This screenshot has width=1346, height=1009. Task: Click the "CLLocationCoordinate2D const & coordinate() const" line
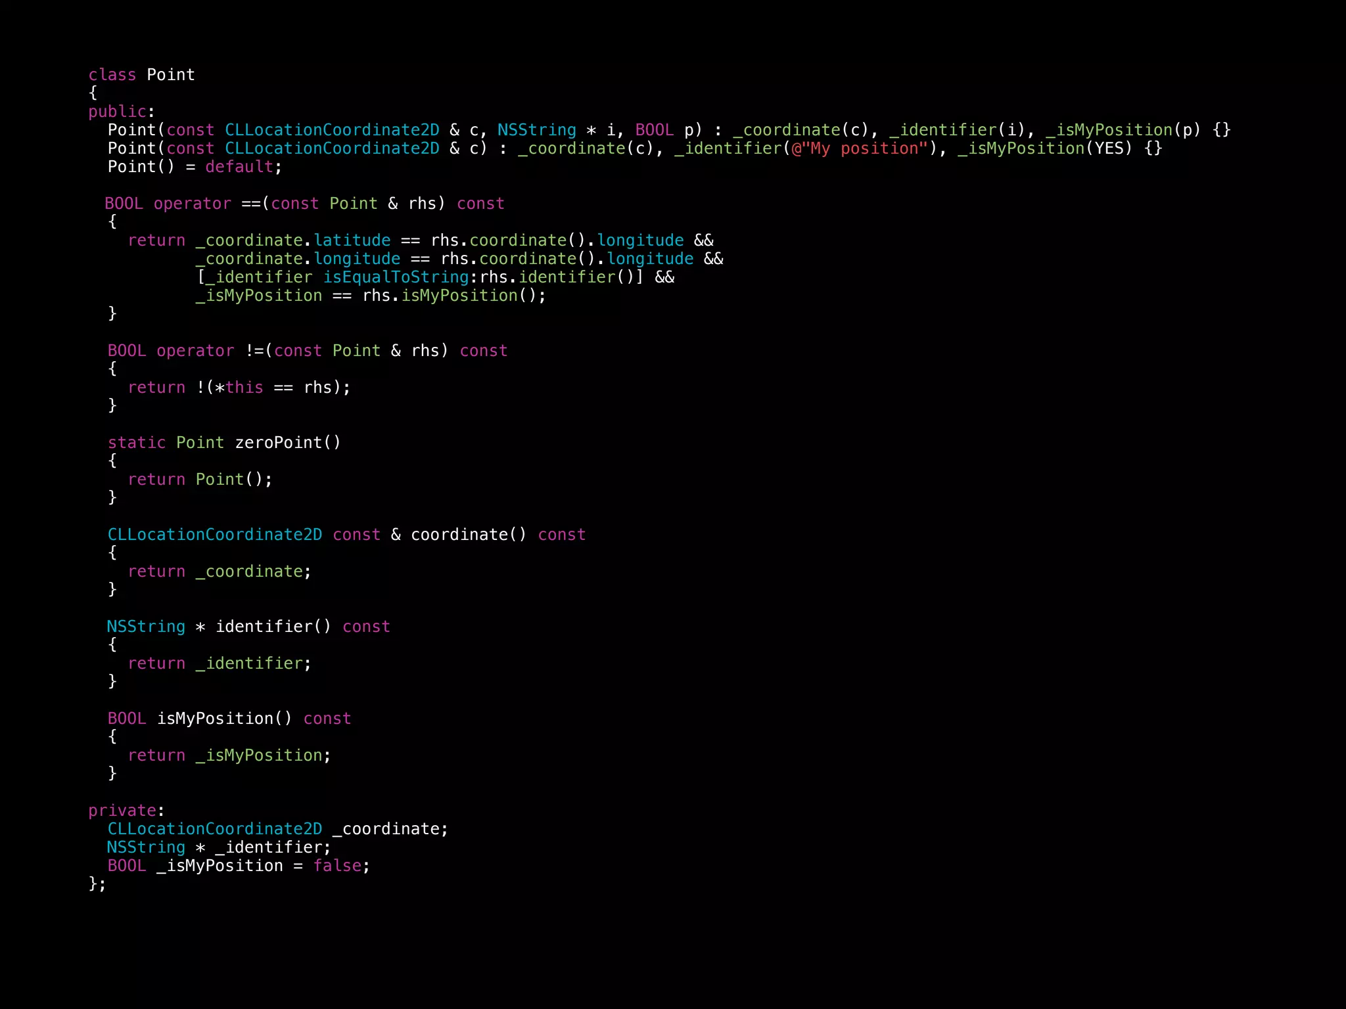coord(346,535)
